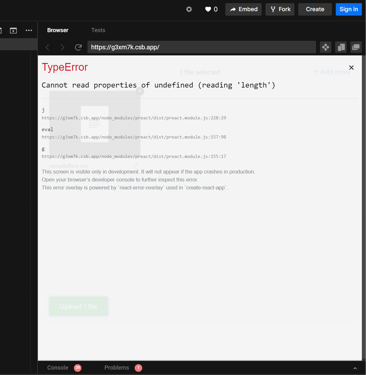Click the heart icon to like the sandbox
Image resolution: width=366 pixels, height=375 pixels.
click(x=208, y=9)
